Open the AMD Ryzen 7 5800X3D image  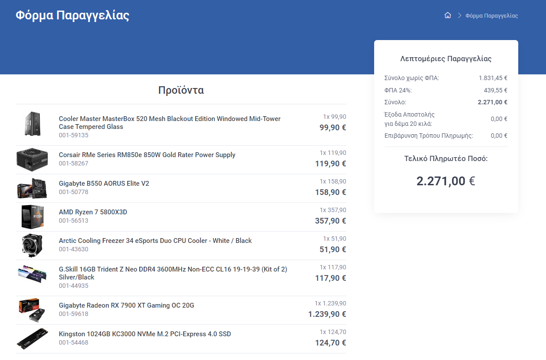coord(32,217)
